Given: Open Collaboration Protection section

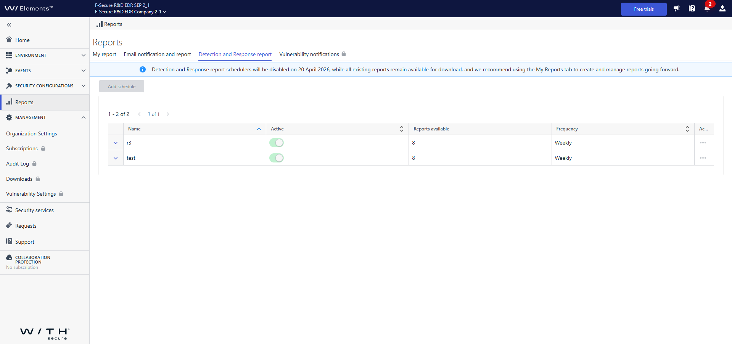Looking at the screenshot, I should (x=45, y=262).
